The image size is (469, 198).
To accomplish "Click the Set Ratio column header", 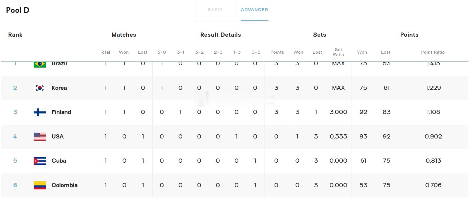I will point(338,52).
